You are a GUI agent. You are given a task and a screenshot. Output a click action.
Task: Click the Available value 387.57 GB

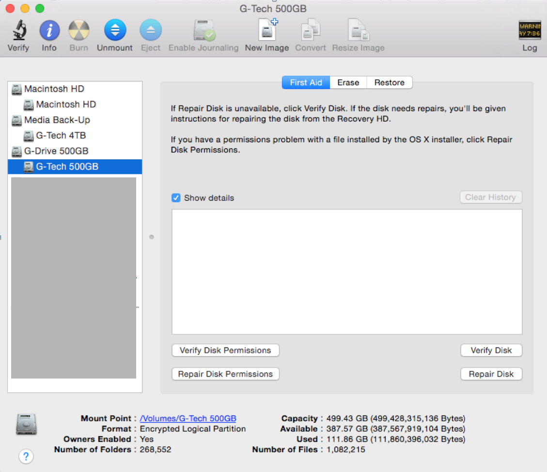(396, 429)
